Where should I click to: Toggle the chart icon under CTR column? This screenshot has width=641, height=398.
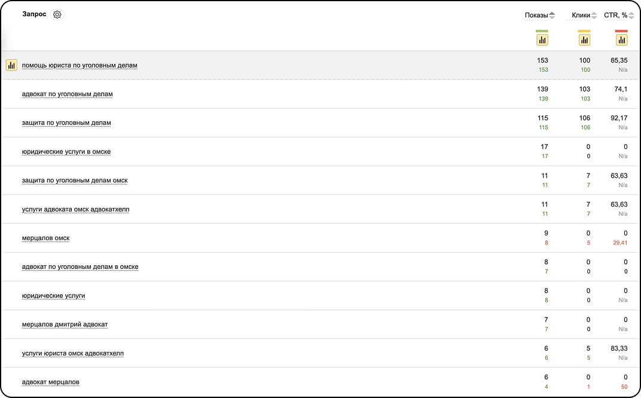tap(622, 40)
